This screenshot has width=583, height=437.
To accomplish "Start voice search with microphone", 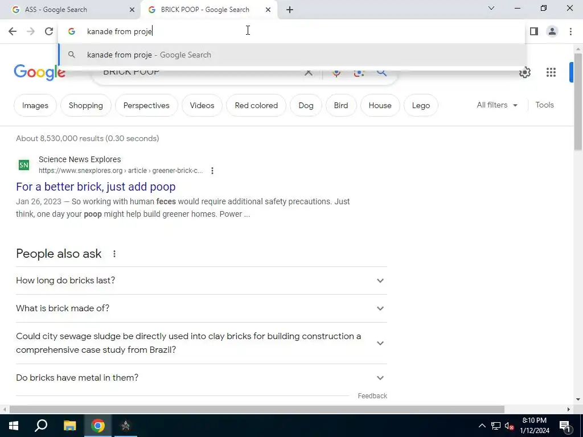I will point(336,72).
